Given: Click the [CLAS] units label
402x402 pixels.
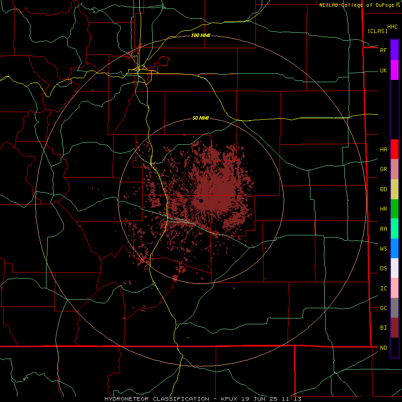Looking at the screenshot, I should click(377, 31).
